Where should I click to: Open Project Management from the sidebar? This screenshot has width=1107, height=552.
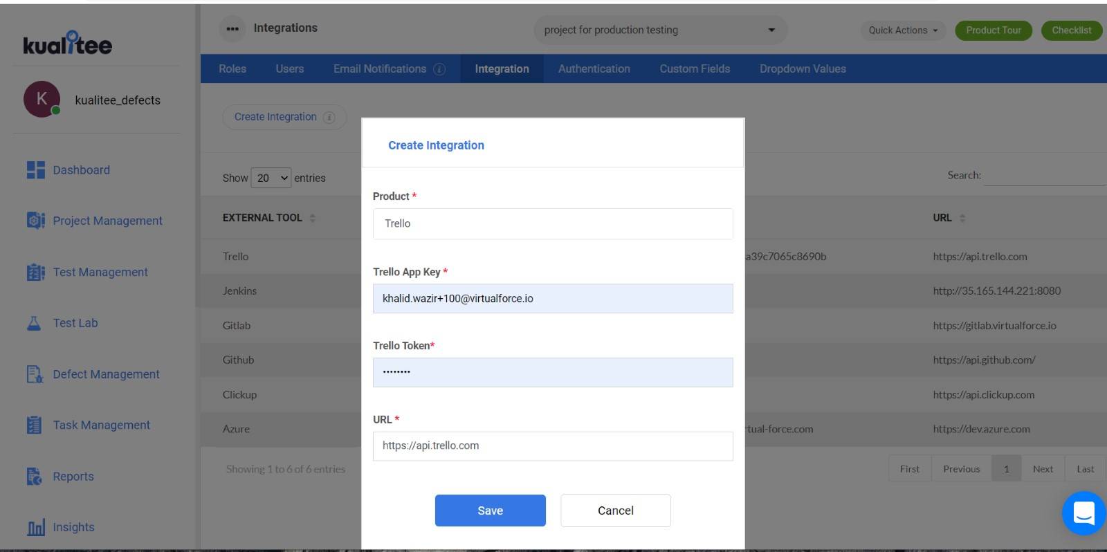[x=108, y=220]
